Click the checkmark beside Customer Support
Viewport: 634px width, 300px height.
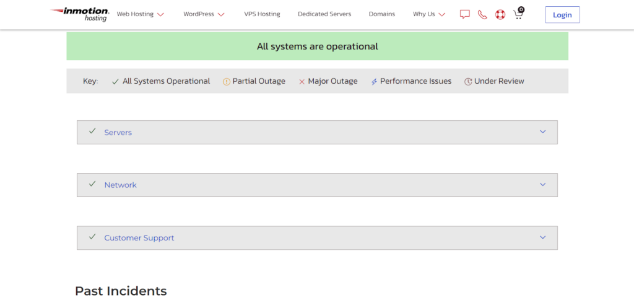click(92, 237)
